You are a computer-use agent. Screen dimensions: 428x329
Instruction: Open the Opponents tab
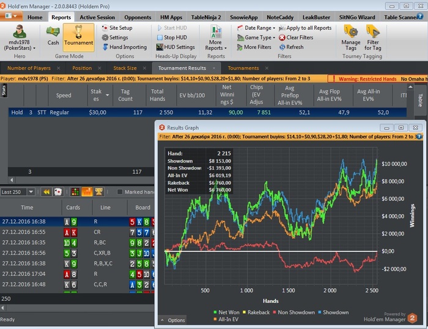pyautogui.click(x=138, y=17)
